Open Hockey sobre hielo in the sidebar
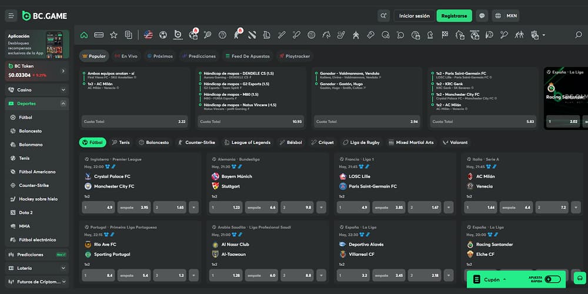Screen dimensions: 588x294 point(37,199)
